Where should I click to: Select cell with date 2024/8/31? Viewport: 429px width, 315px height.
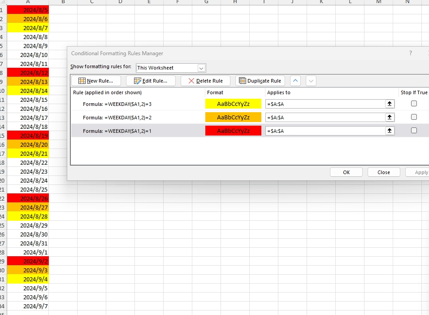pyautogui.click(x=28, y=243)
